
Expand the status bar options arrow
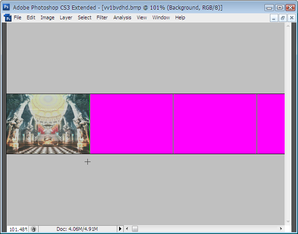[x=120, y=229]
